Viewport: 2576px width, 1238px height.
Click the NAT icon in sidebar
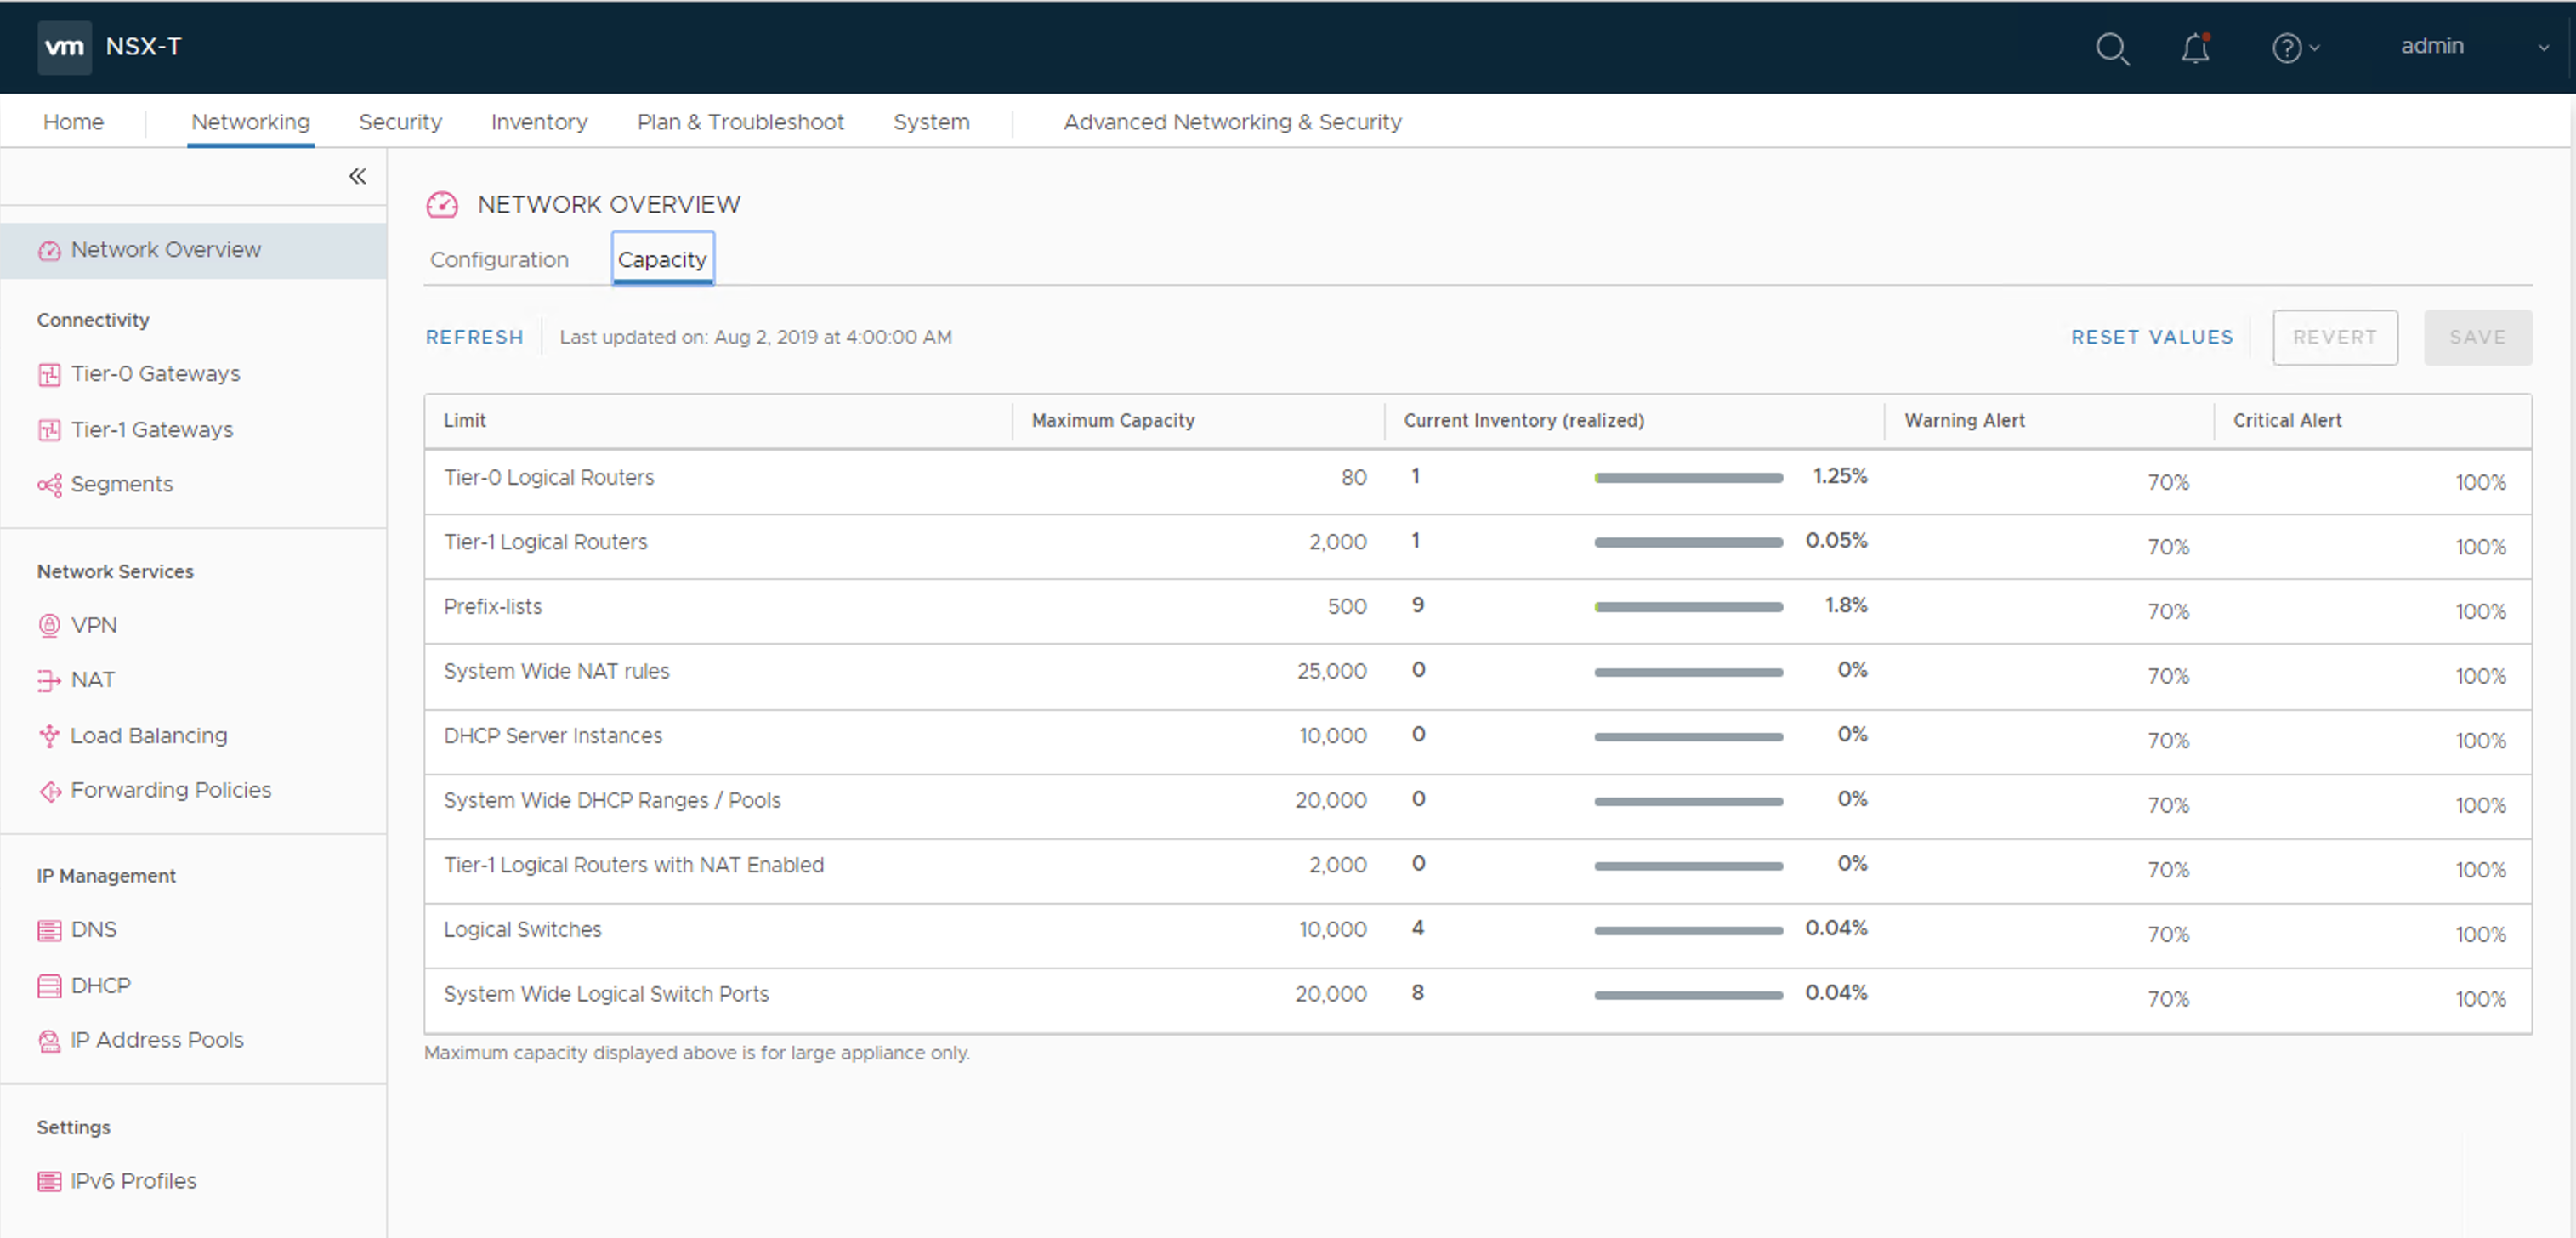pyautogui.click(x=49, y=681)
